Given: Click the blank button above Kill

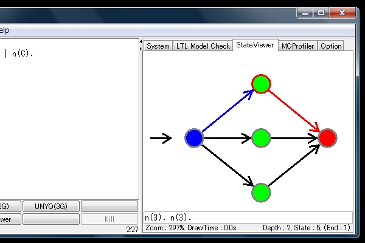Looking at the screenshot, I should pos(109,207).
